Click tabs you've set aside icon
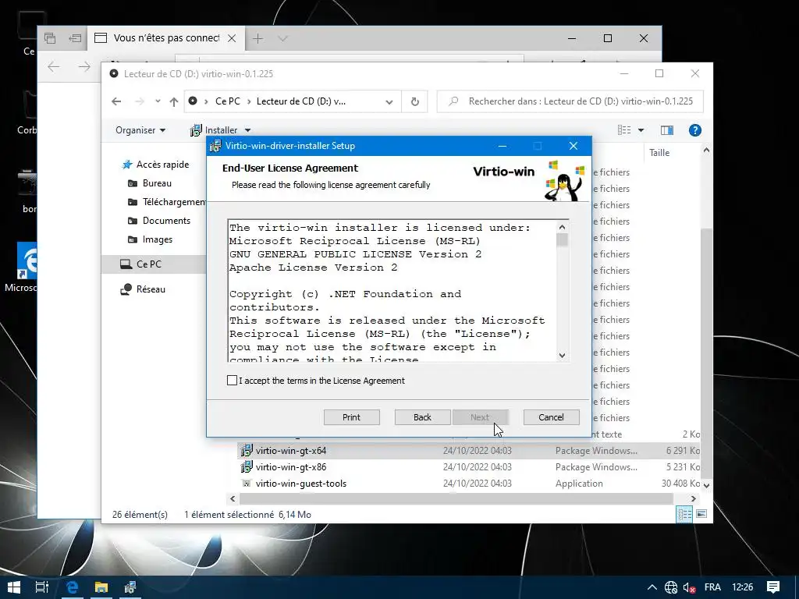The image size is (799, 599). tap(50, 38)
